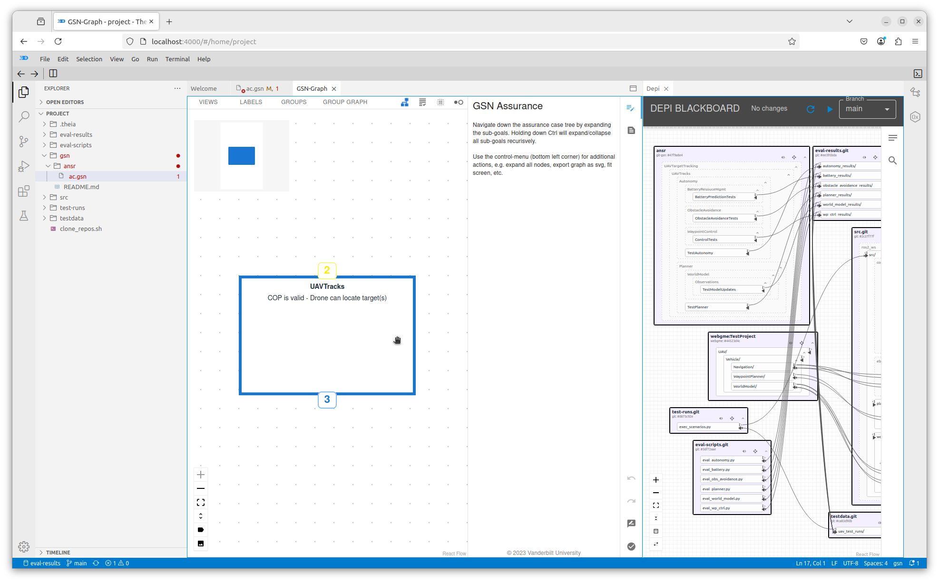
Task: Open the Run and Debug view
Action: click(23, 166)
